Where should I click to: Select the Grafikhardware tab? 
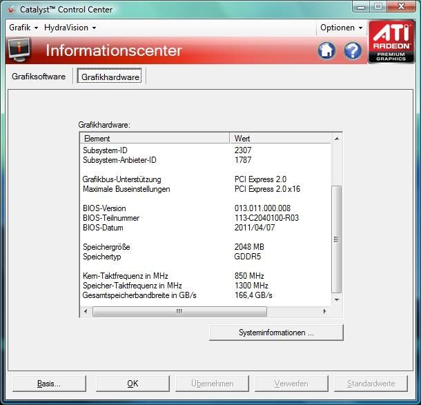[x=110, y=76]
